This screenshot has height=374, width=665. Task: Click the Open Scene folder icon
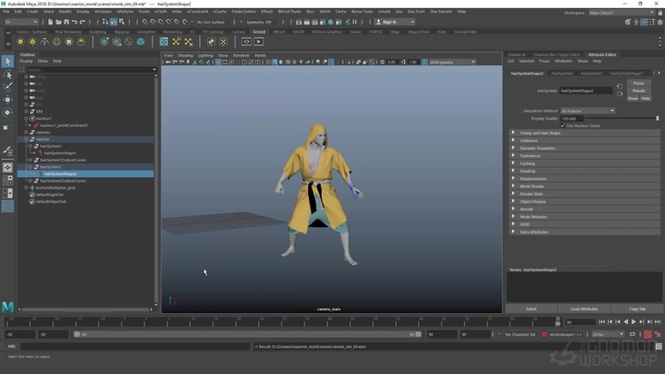click(58, 22)
